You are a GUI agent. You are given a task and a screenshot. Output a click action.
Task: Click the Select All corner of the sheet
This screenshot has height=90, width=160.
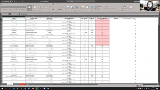(x=1, y=17)
